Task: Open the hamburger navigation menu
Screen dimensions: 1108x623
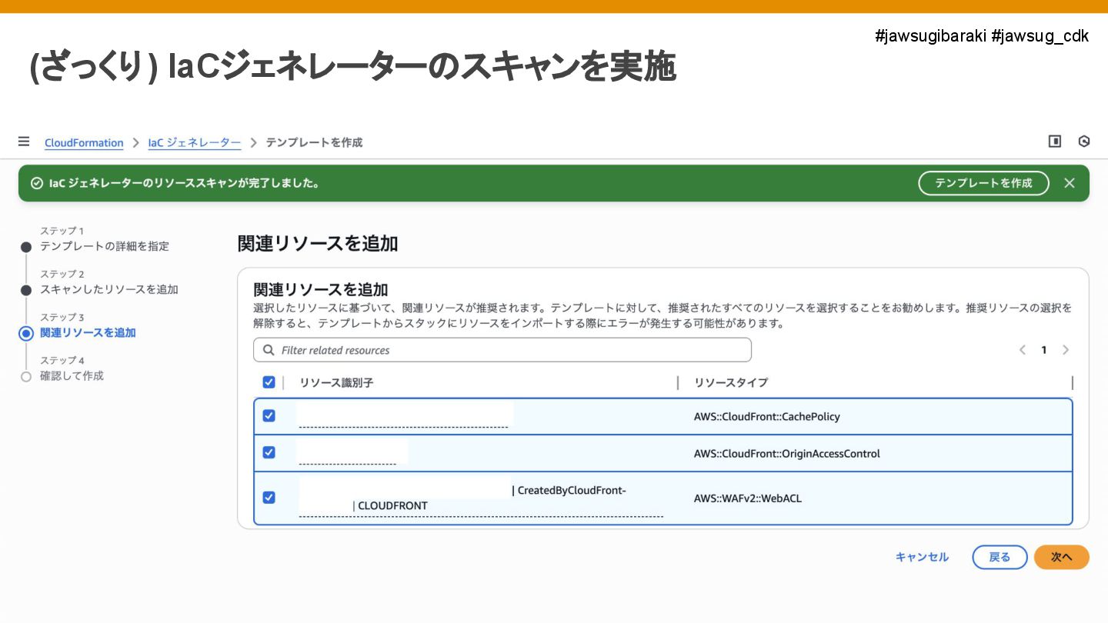Action: click(x=24, y=142)
